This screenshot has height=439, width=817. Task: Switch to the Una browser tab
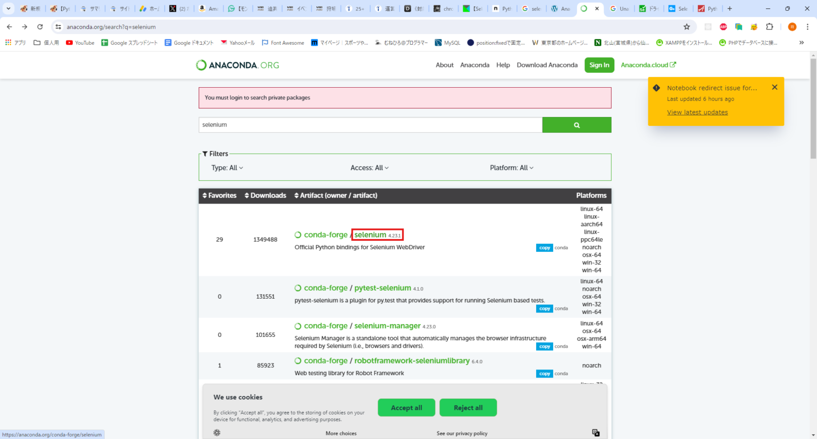pyautogui.click(x=620, y=9)
